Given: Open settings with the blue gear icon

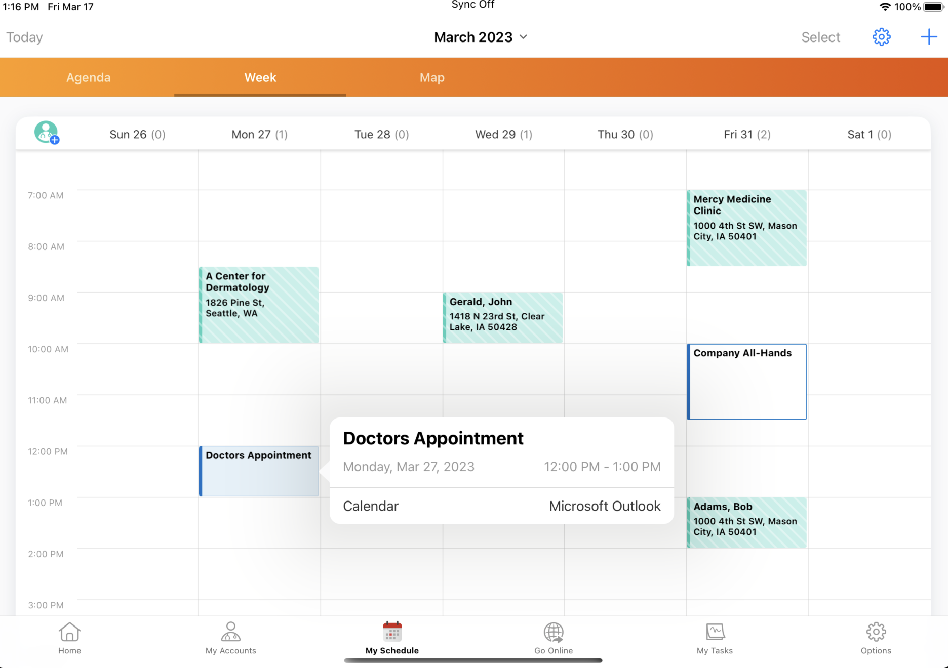Looking at the screenshot, I should [881, 36].
